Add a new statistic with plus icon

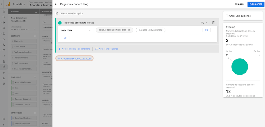click(x=35, y=113)
